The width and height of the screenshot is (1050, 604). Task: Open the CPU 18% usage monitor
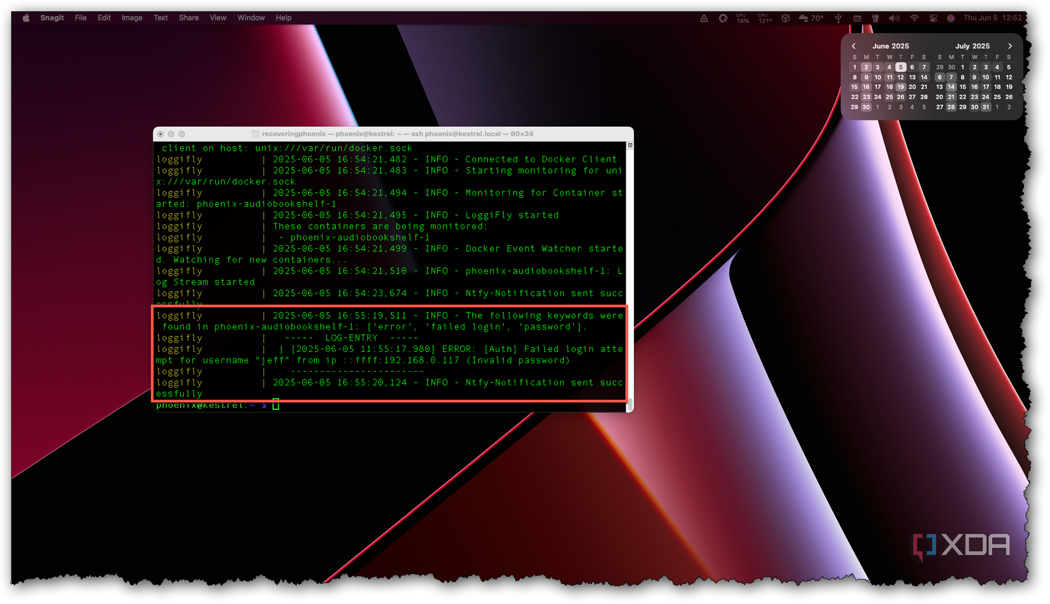point(743,18)
